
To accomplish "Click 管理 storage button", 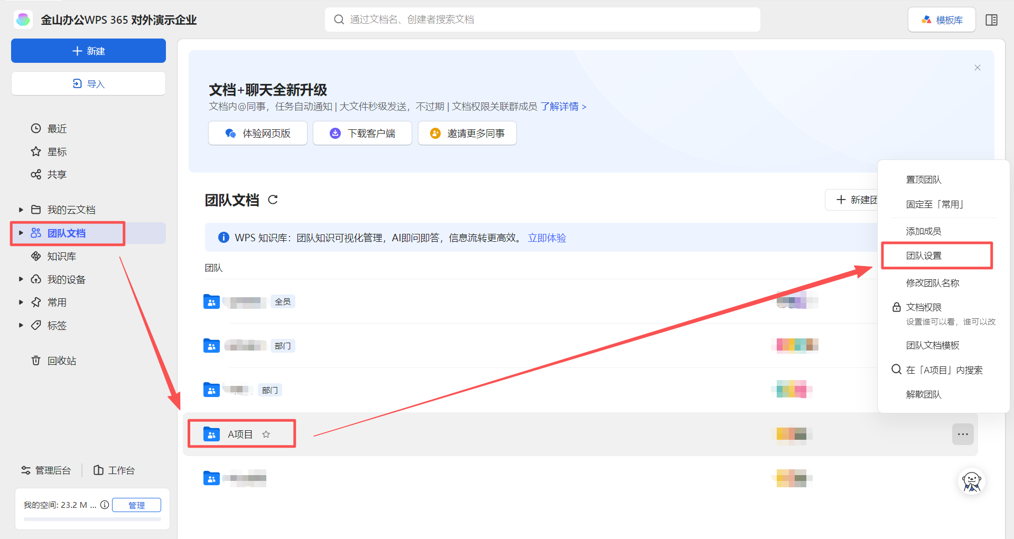I will (136, 505).
